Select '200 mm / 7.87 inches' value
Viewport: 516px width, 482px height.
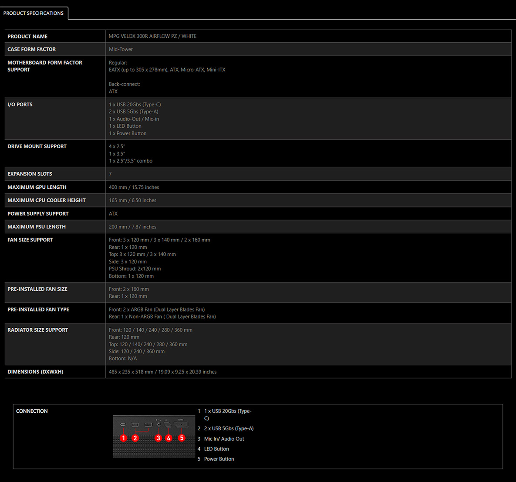[x=133, y=227]
